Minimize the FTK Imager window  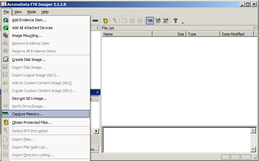pos(242,4)
